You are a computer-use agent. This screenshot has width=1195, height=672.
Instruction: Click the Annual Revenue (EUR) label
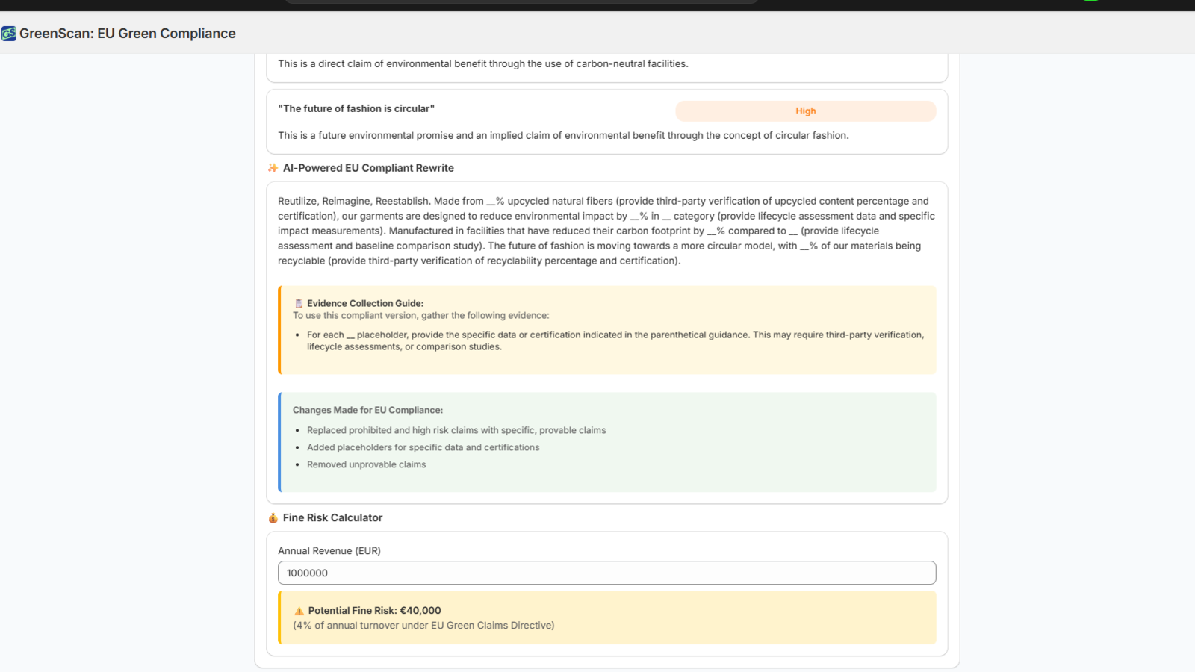point(329,550)
